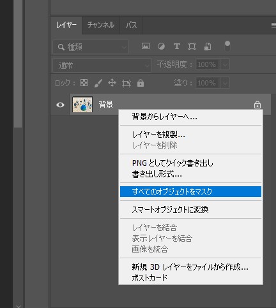This screenshot has height=308, width=276.
Task: Open the layers panel hamburger menu
Action: point(273,26)
